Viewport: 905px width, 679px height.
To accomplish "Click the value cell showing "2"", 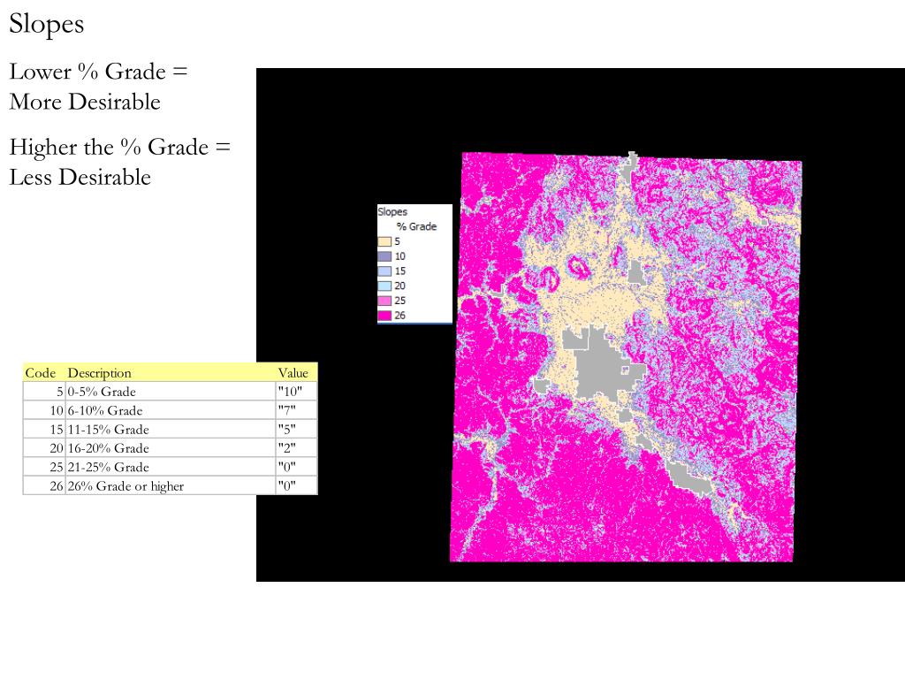I will (297, 448).
